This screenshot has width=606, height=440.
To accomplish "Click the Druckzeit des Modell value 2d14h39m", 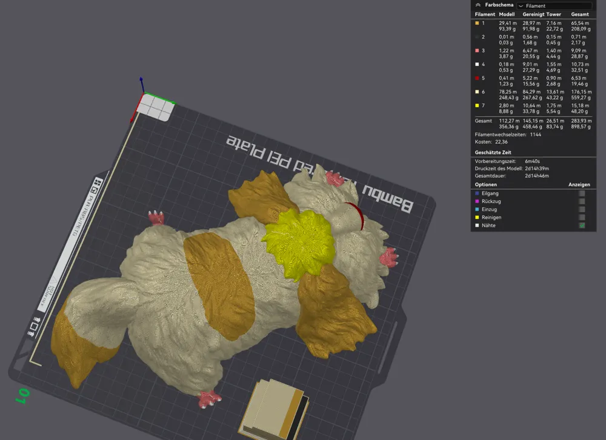I will [537, 168].
